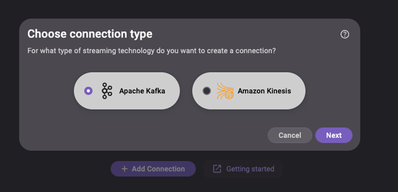Click the "Getting started" text
Viewport: 398px width, 192px height.
[250, 169]
